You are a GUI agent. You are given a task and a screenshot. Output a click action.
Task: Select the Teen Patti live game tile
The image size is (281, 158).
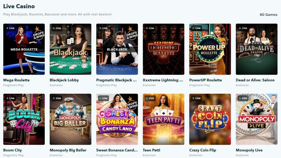(x=164, y=119)
